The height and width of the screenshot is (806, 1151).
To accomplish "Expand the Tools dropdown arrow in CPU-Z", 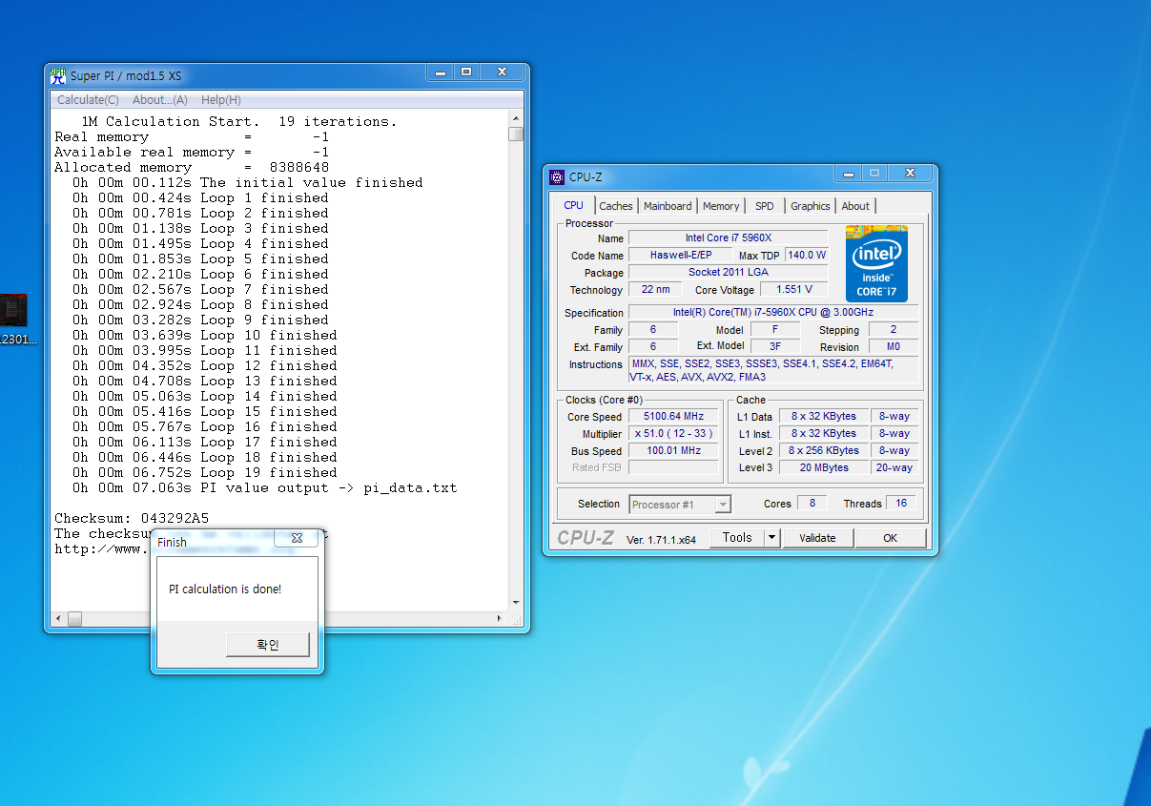I will point(772,538).
